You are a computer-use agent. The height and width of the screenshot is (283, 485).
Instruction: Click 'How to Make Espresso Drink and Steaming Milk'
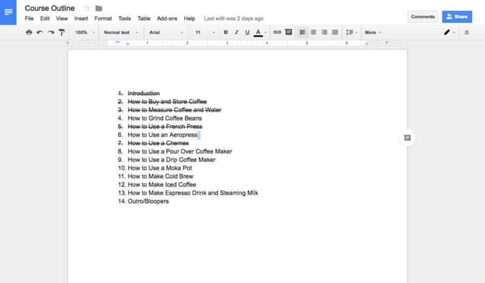click(193, 193)
